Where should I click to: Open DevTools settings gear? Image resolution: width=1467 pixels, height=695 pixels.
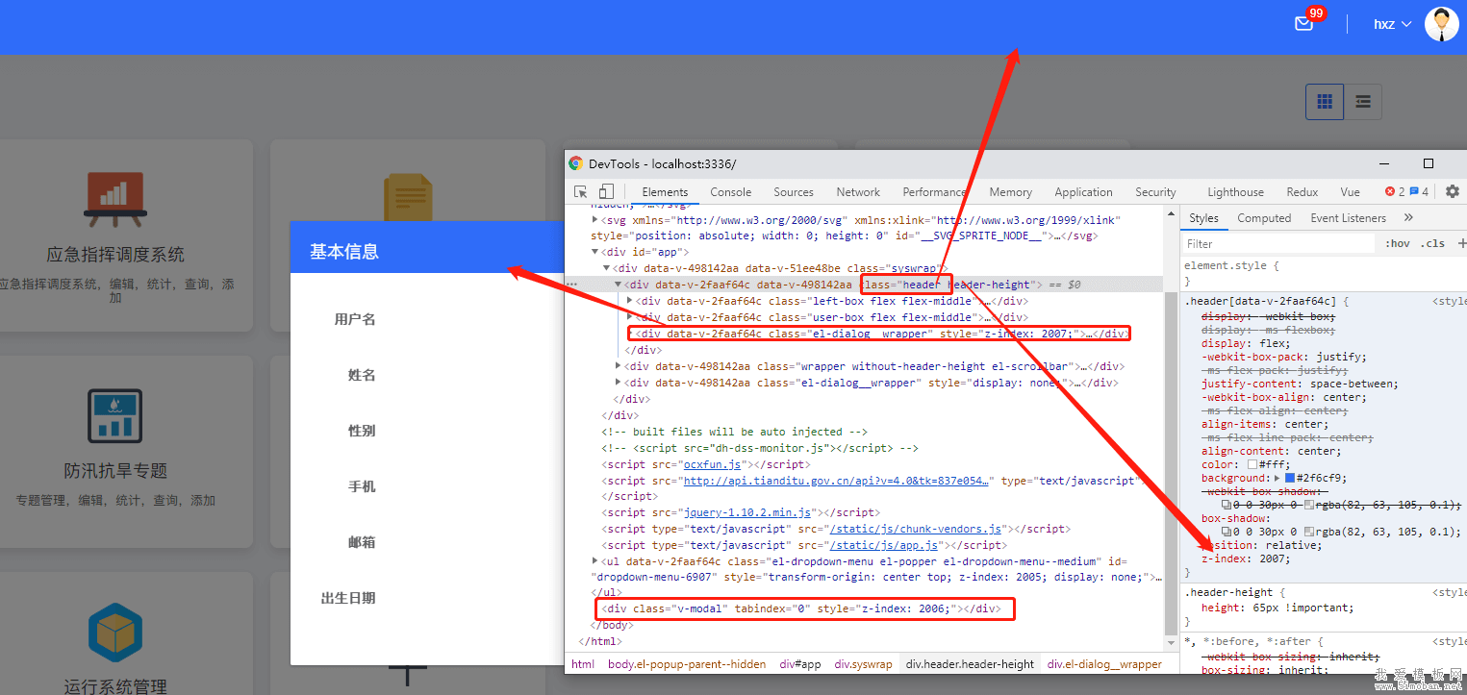pyautogui.click(x=1453, y=191)
